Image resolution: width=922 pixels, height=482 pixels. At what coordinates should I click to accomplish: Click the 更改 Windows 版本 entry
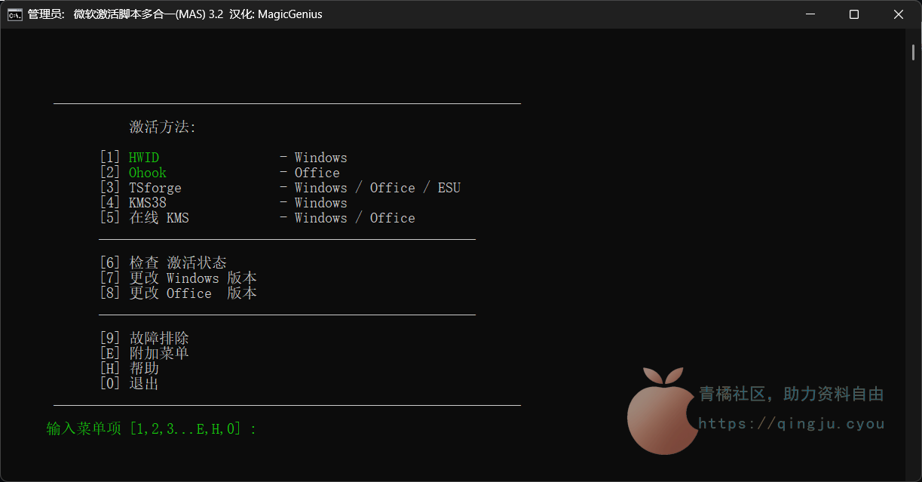tap(178, 278)
